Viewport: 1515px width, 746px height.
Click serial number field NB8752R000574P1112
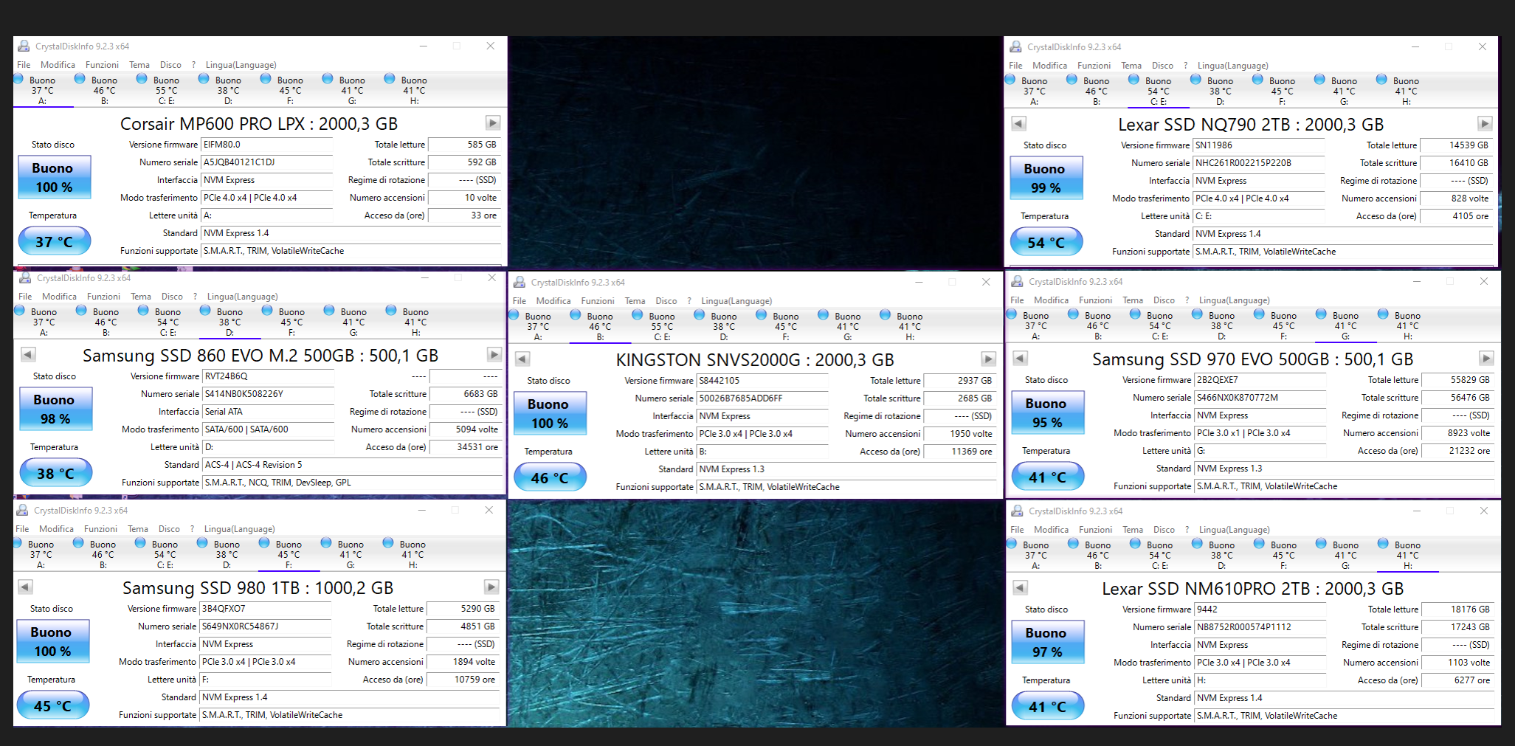tap(1260, 627)
